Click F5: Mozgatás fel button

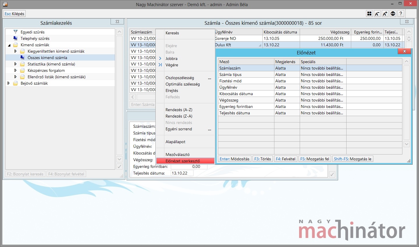coord(315,159)
